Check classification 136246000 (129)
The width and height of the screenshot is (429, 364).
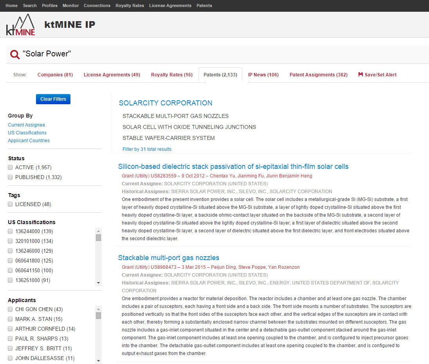[x=10, y=251]
